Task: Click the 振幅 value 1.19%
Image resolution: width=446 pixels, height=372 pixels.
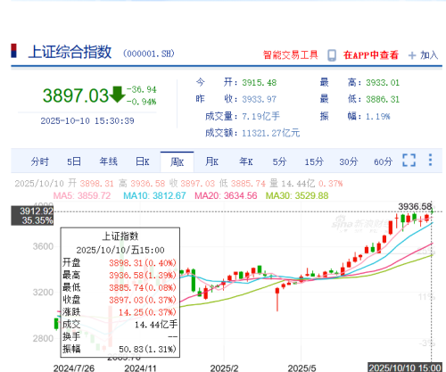Action: click(x=377, y=116)
